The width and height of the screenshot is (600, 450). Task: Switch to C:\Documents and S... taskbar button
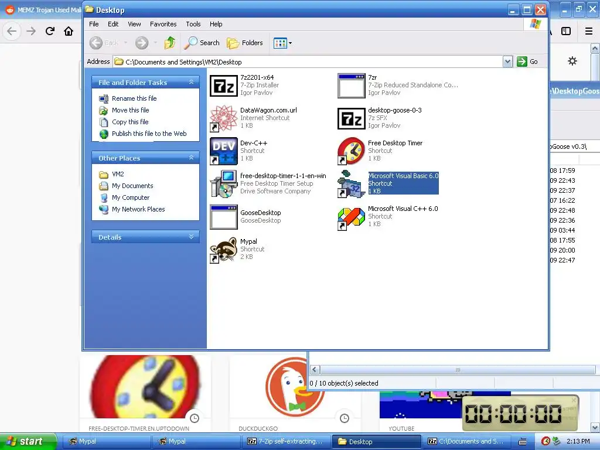point(466,441)
